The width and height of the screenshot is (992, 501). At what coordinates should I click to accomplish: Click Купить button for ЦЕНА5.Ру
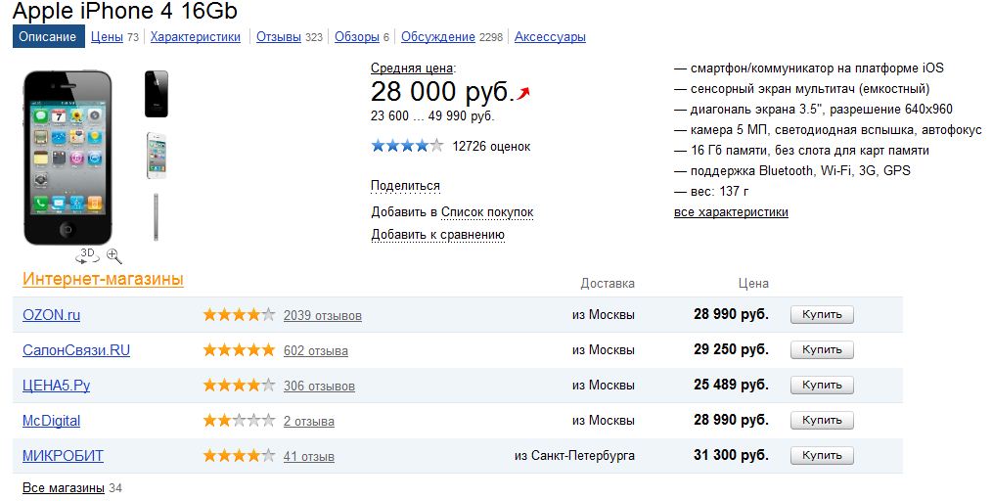click(x=822, y=385)
